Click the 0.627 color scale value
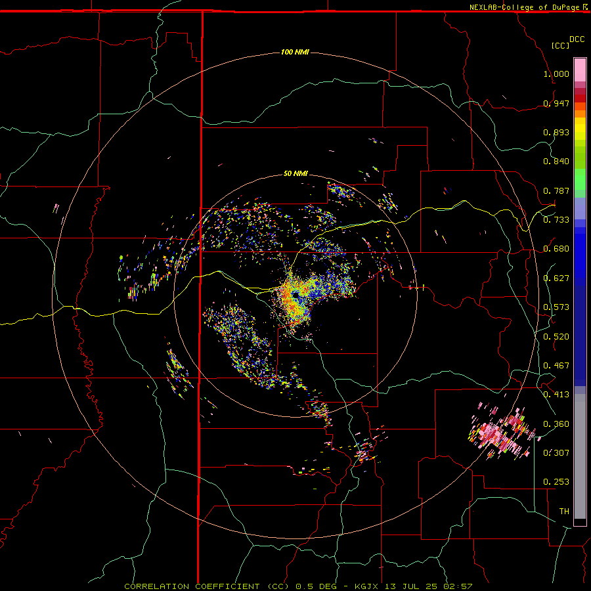This screenshot has height=591, width=591. click(556, 278)
